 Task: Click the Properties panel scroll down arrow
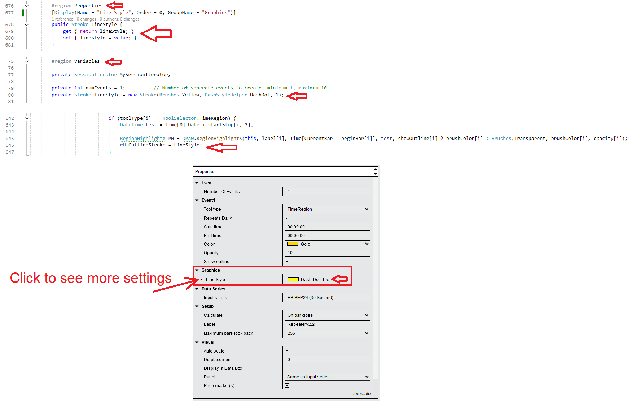pos(376,174)
